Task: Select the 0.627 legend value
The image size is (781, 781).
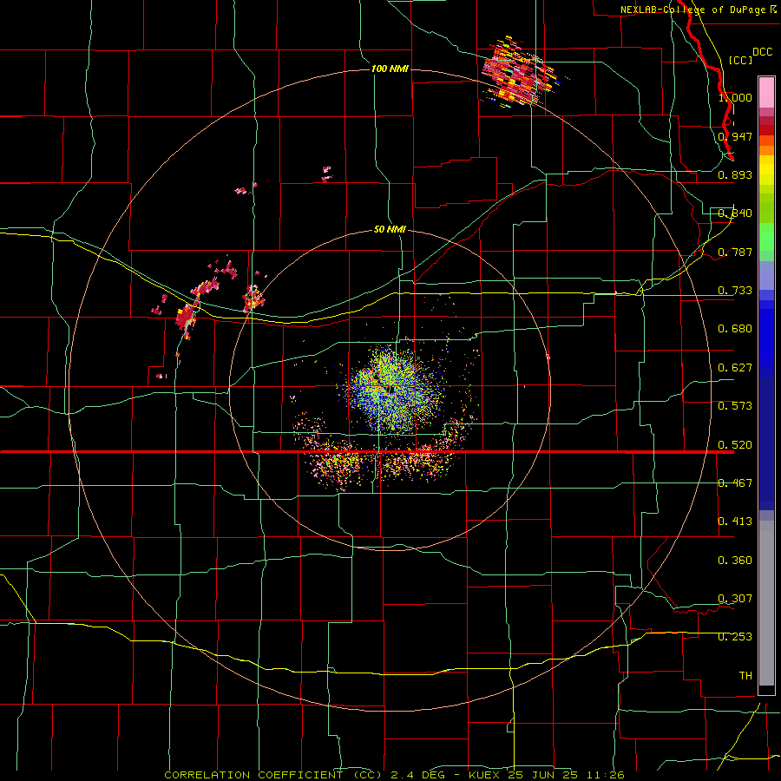Action: [735, 368]
